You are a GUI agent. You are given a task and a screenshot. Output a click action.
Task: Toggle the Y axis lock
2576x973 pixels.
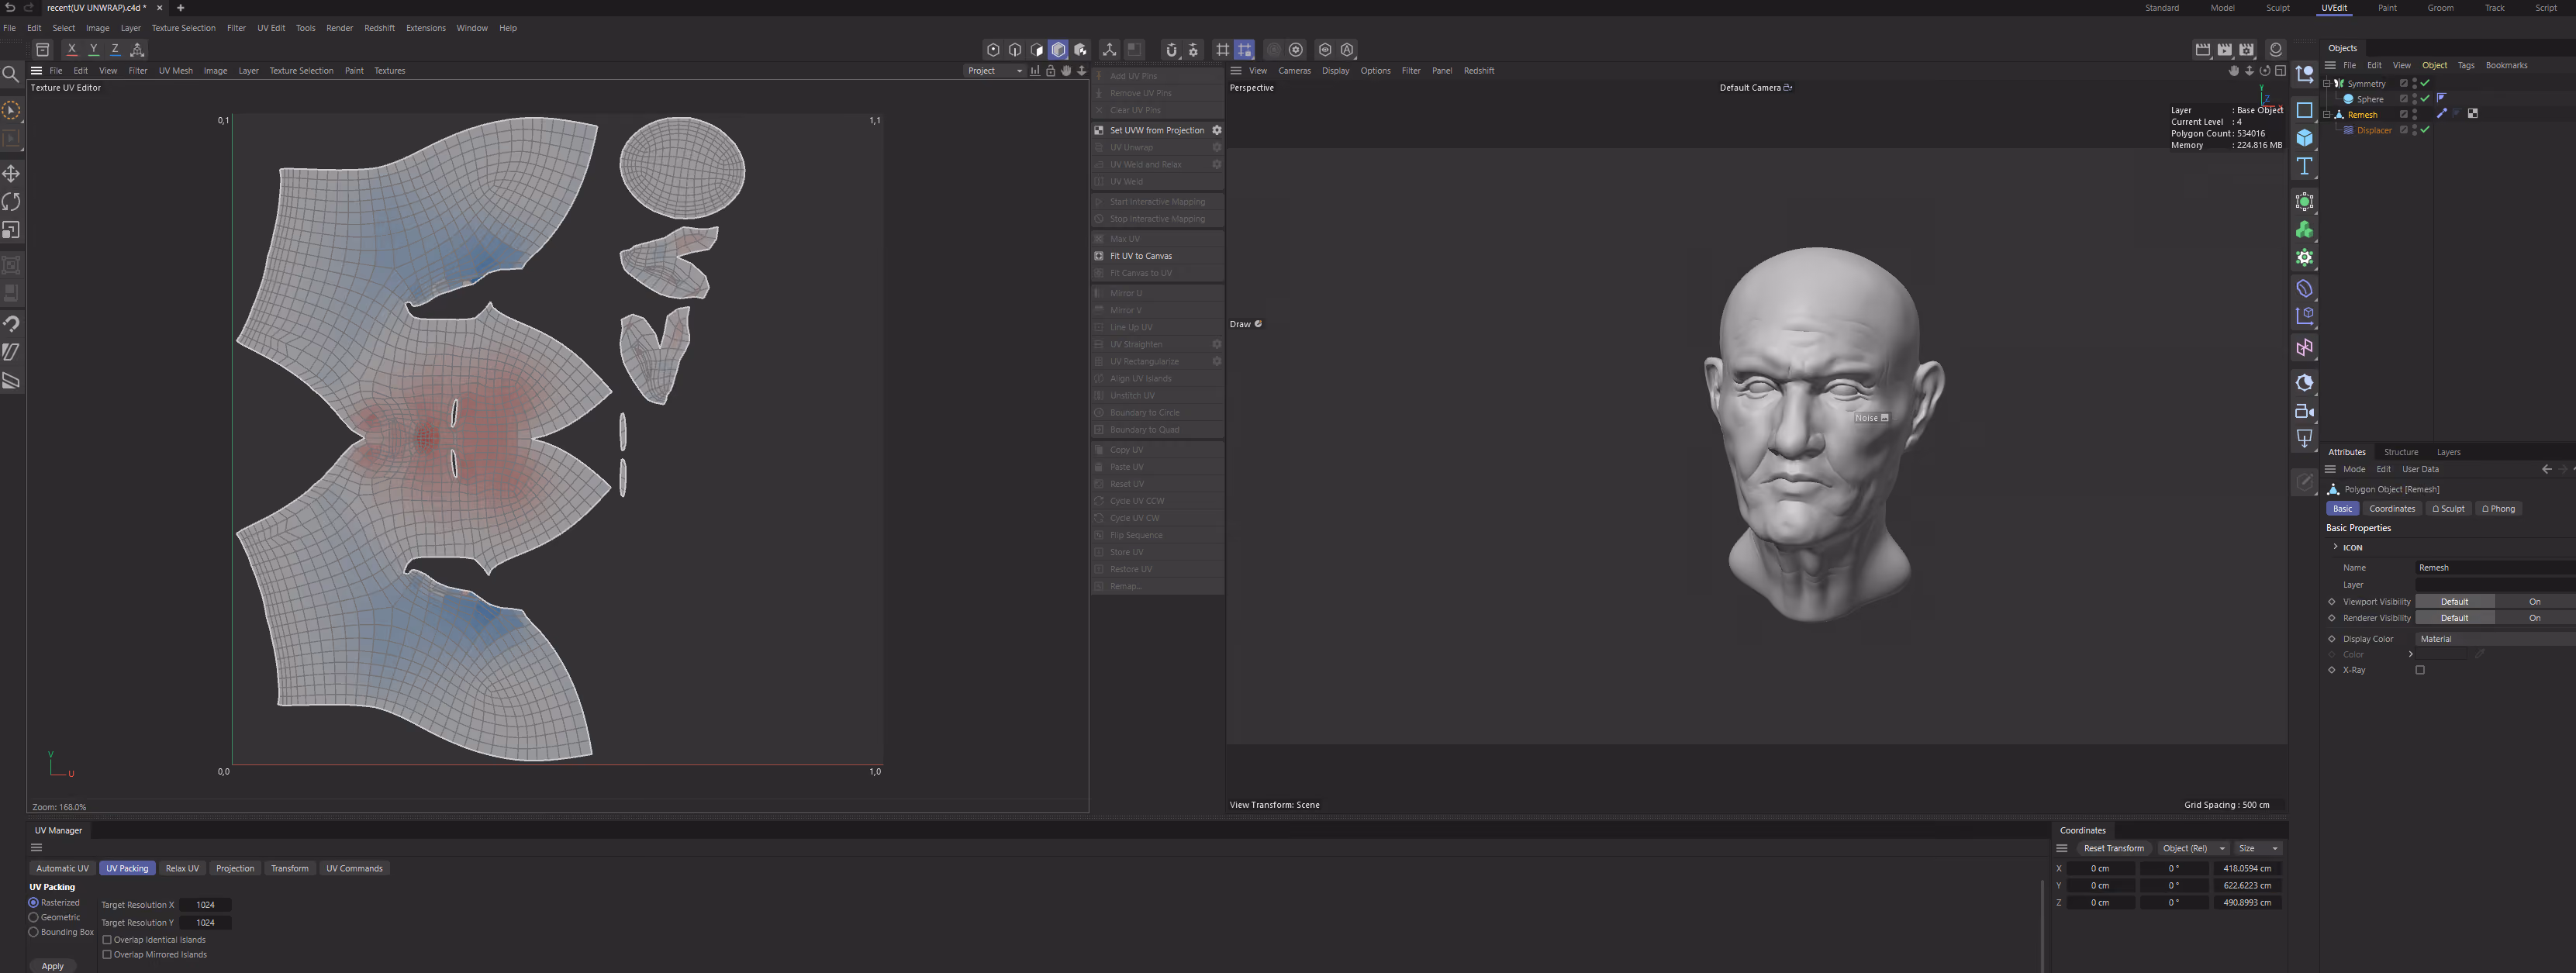[94, 49]
